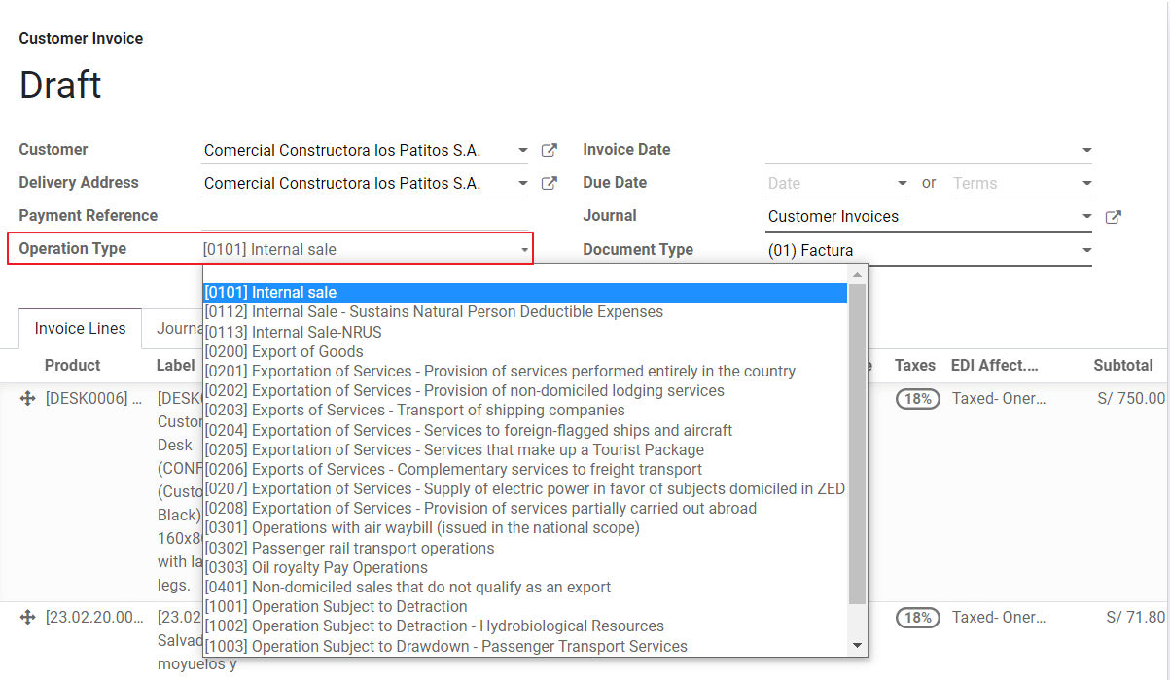The height and width of the screenshot is (680, 1170).
Task: Click the drag handle on the 23.02.20 line
Action: tap(26, 615)
